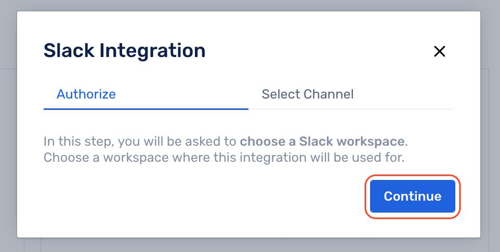Click the sentence starting "In this step"
Image resolution: width=500 pixels, height=252 pixels.
click(x=226, y=141)
